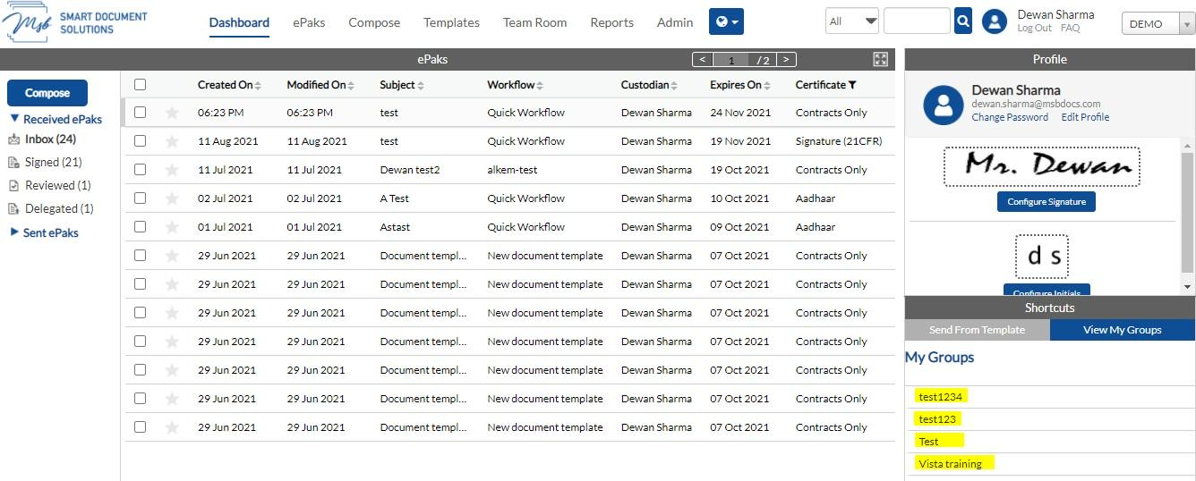
Task: Select the alkem-test row checkbox
Action: pos(140,170)
